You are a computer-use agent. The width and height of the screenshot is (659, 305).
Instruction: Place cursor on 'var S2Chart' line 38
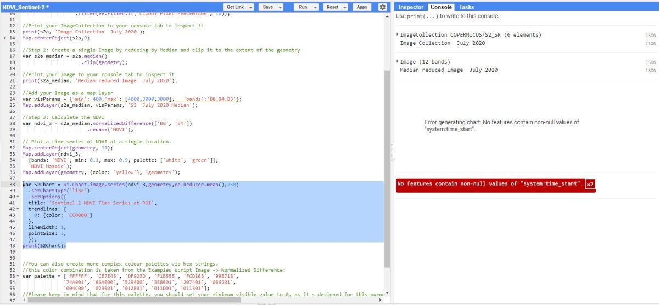(130, 185)
